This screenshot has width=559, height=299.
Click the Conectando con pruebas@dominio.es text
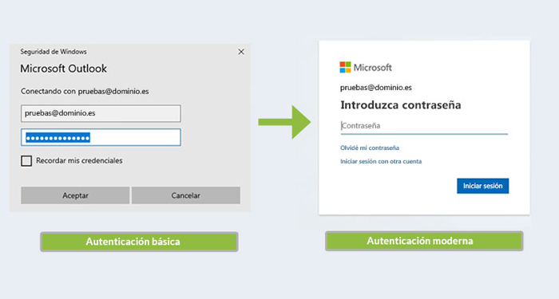(x=85, y=91)
